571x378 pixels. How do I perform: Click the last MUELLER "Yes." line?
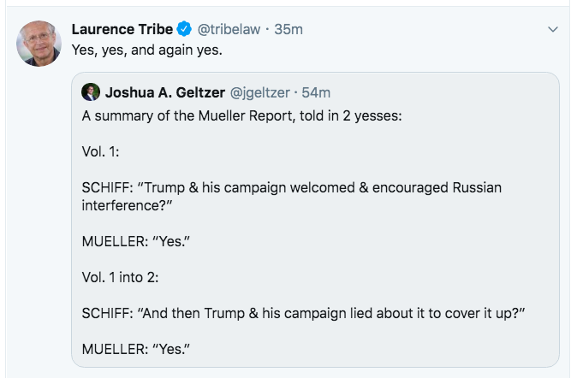tap(135, 348)
